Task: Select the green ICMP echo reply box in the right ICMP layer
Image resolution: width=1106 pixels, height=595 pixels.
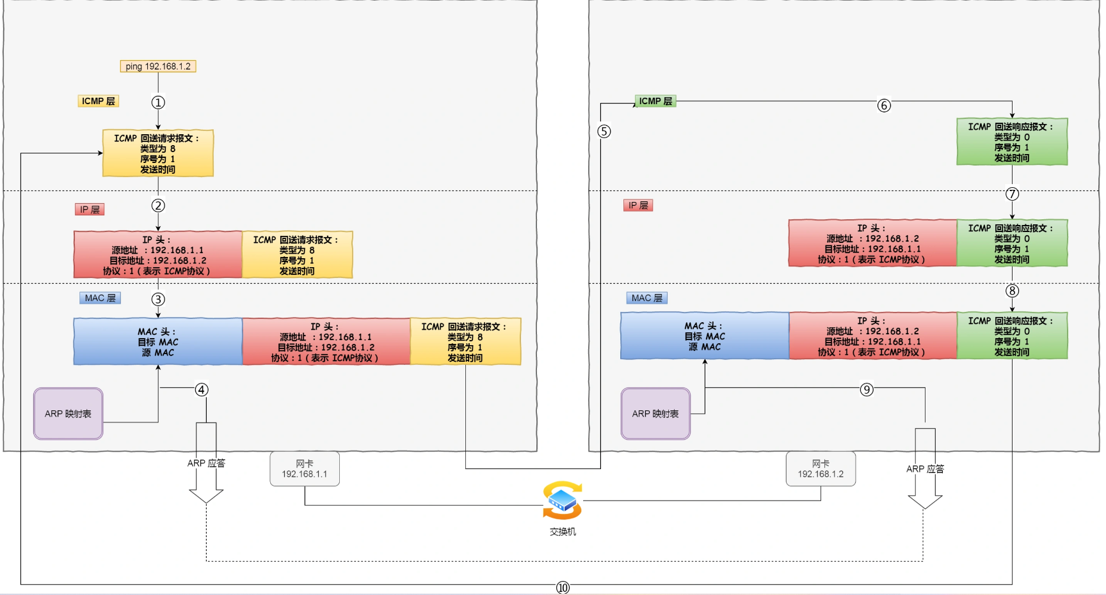Action: (1013, 142)
